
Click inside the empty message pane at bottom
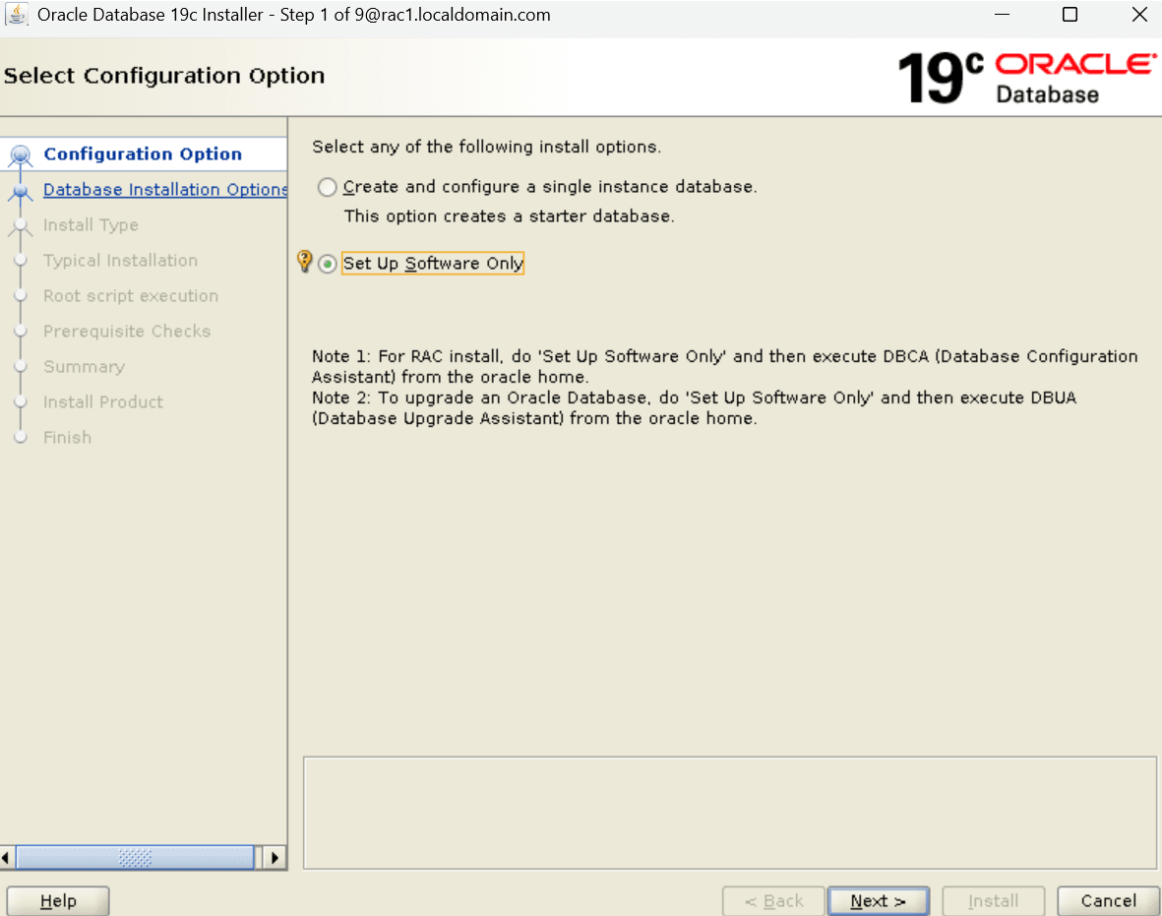click(x=729, y=813)
